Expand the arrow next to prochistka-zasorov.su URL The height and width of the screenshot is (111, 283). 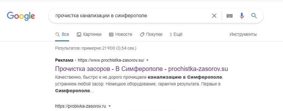[147, 60]
